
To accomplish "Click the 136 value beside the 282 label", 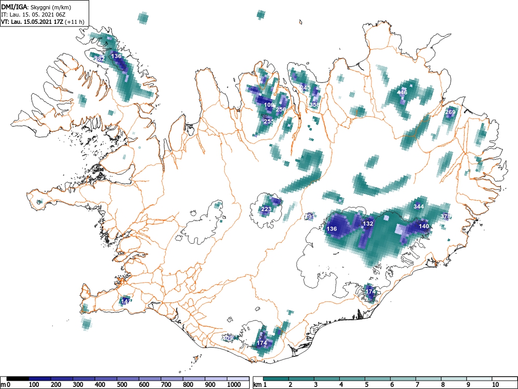I will click(116, 56).
